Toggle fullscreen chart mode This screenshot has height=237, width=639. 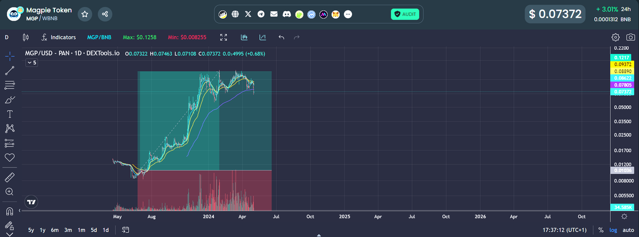224,37
